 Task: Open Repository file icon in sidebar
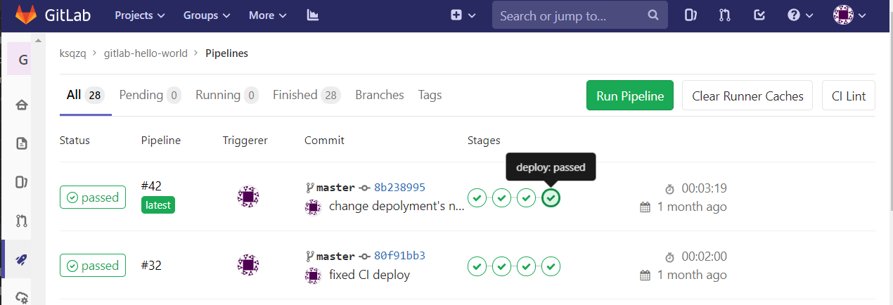pyautogui.click(x=22, y=144)
